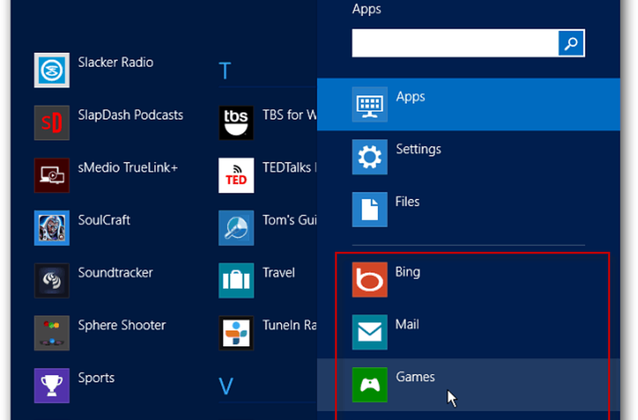Viewport: 638px width, 420px height.
Task: Open Games from the search results
Action: pyautogui.click(x=415, y=377)
